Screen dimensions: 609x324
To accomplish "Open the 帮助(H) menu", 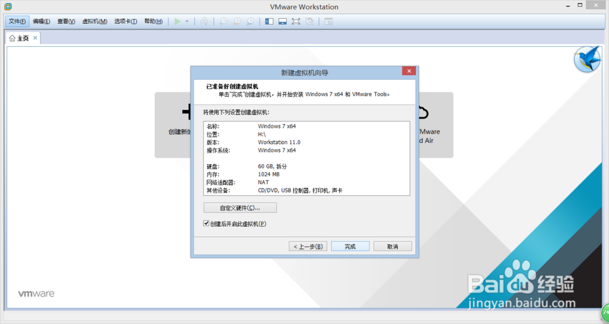I will [x=153, y=21].
